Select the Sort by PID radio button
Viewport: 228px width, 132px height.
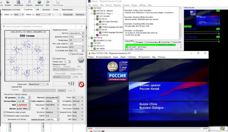point(172,42)
